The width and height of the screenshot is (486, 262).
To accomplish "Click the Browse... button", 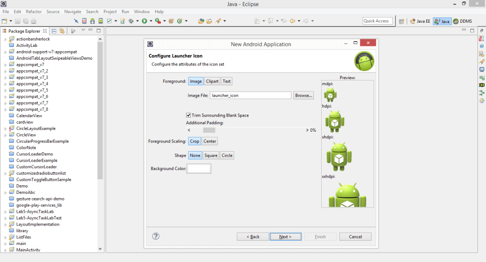I will 303,96.
